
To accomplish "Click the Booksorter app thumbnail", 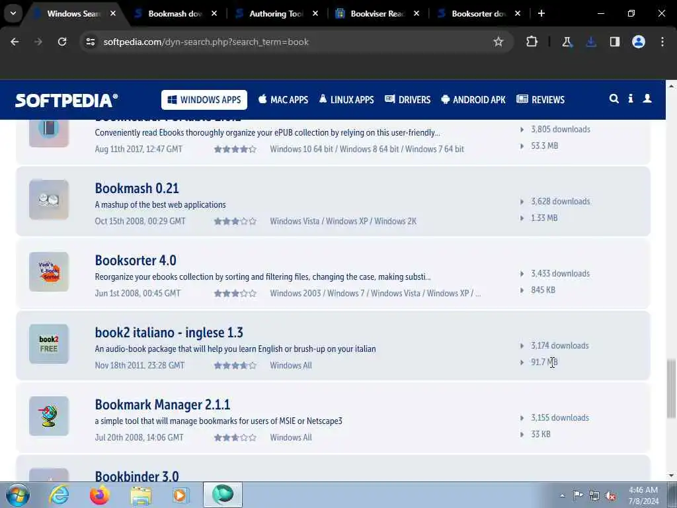I will (x=49, y=272).
